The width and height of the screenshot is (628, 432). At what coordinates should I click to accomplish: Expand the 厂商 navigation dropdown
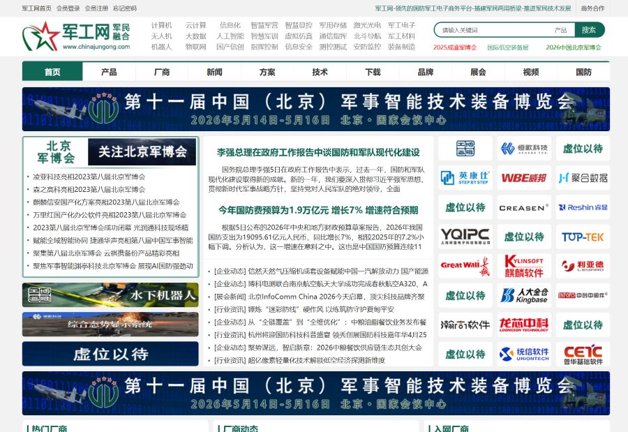pos(160,71)
